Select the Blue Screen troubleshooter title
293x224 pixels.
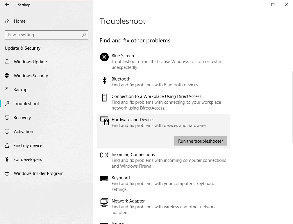[x=123, y=56]
